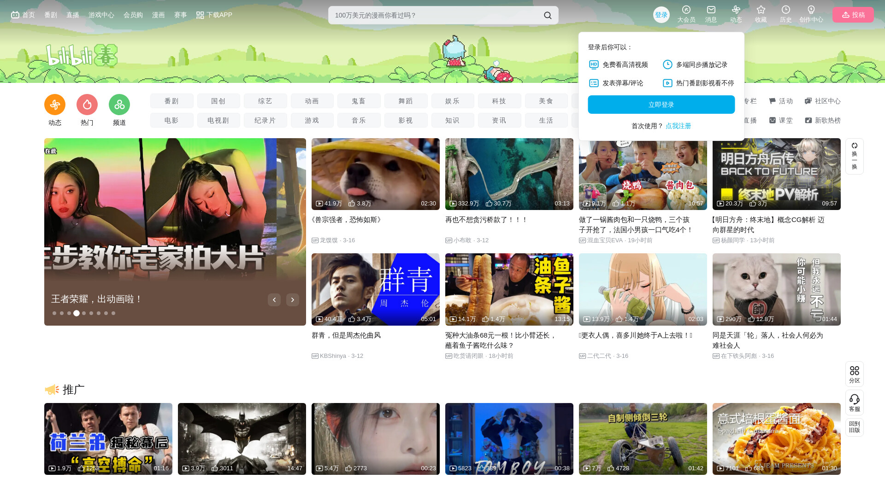Open the 收藏 favorites star icon
Screen dimensions: 885x479
pos(761,11)
